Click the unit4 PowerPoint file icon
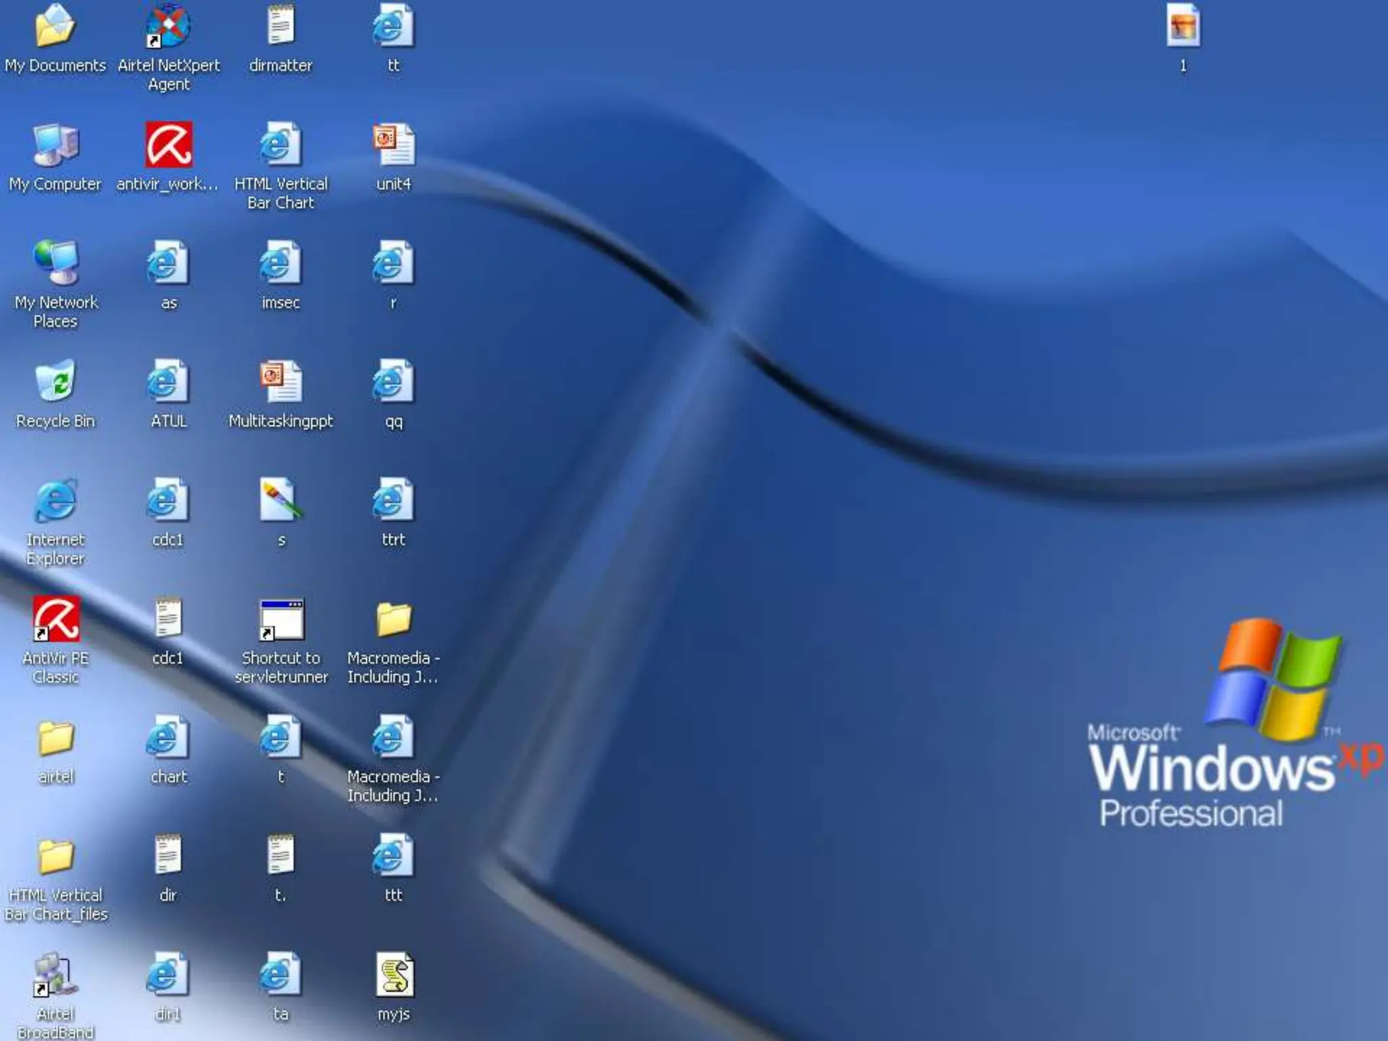1388x1041 pixels. pyautogui.click(x=393, y=145)
